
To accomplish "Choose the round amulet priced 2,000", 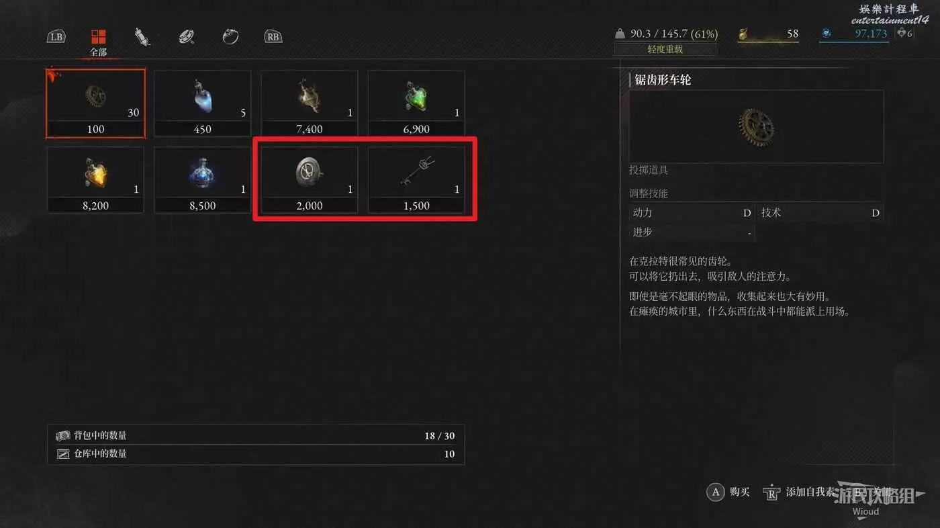I will click(310, 180).
